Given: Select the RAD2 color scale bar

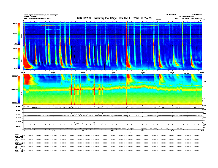Looking at the screenshot, I should point(19,34).
